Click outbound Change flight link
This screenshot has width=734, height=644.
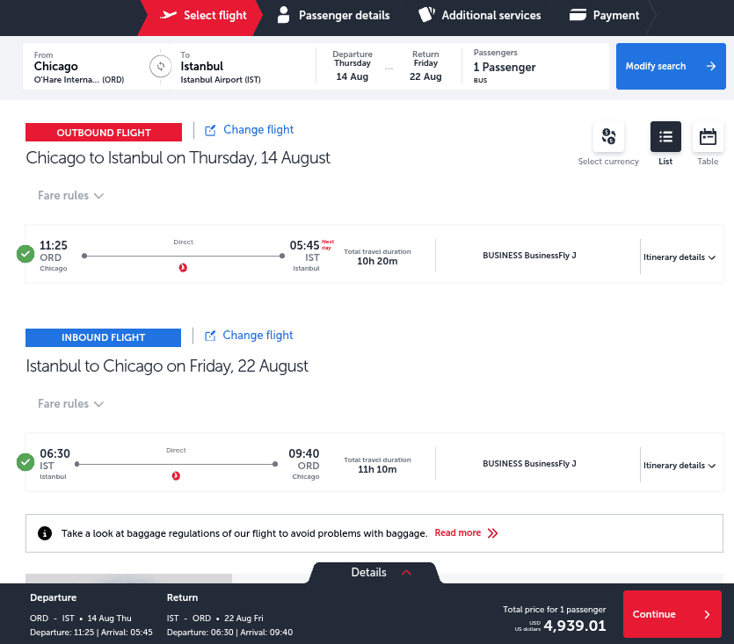click(258, 130)
